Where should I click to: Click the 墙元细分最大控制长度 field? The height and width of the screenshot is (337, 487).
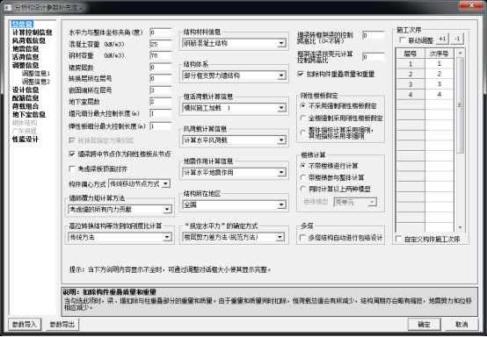161,113
